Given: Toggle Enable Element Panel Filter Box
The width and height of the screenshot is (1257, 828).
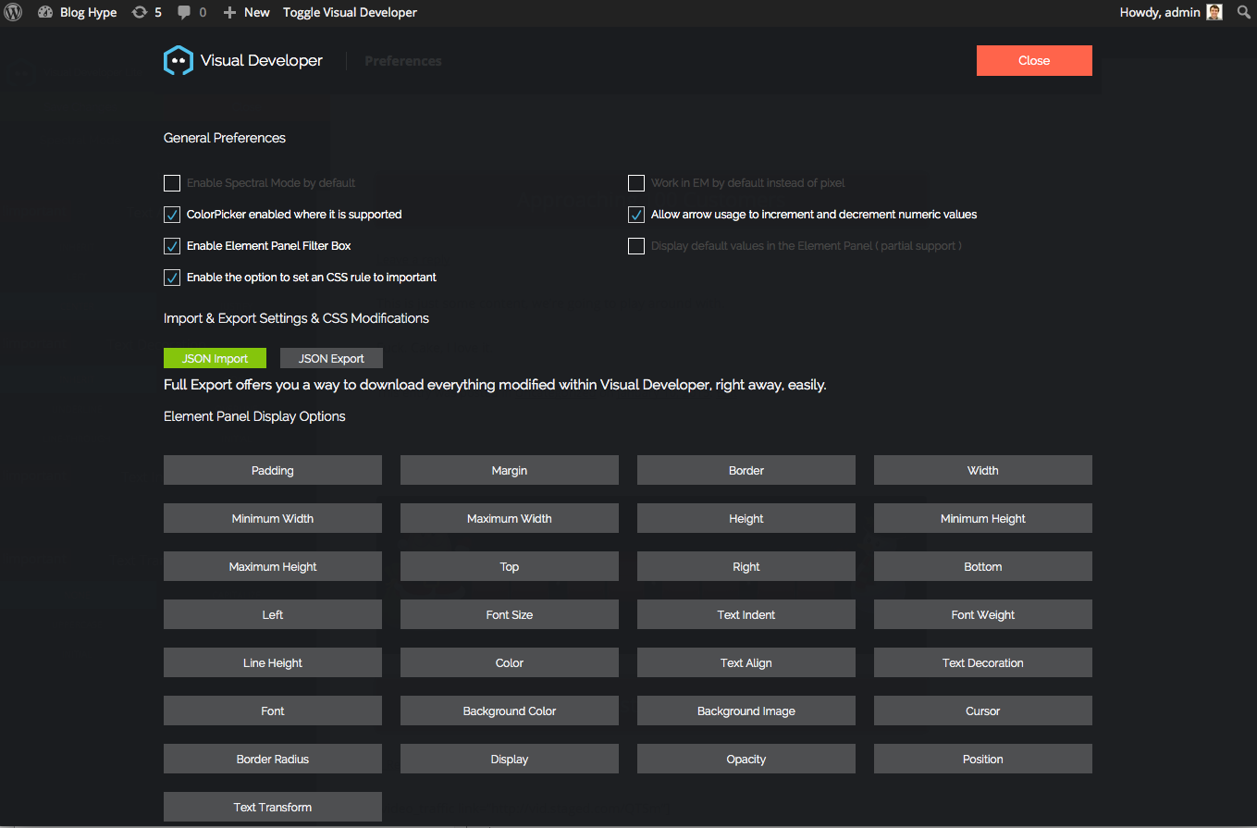Looking at the screenshot, I should 172,246.
